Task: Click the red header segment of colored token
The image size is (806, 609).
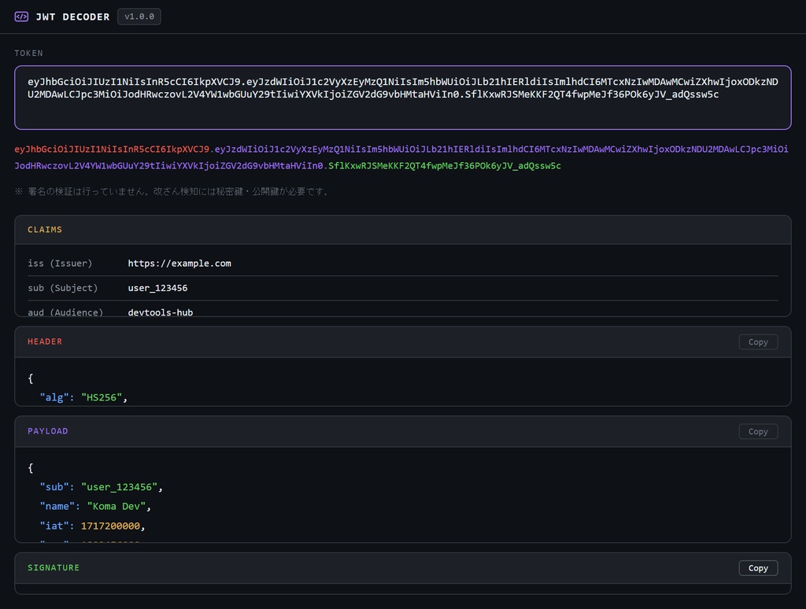Action: [112, 149]
